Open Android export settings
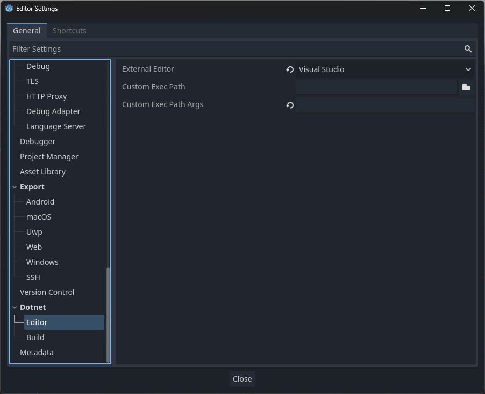Image resolution: width=485 pixels, height=394 pixels. point(40,202)
